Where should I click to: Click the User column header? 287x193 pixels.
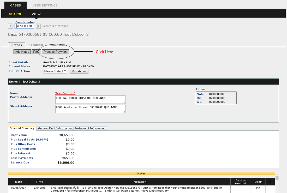pos(258,182)
